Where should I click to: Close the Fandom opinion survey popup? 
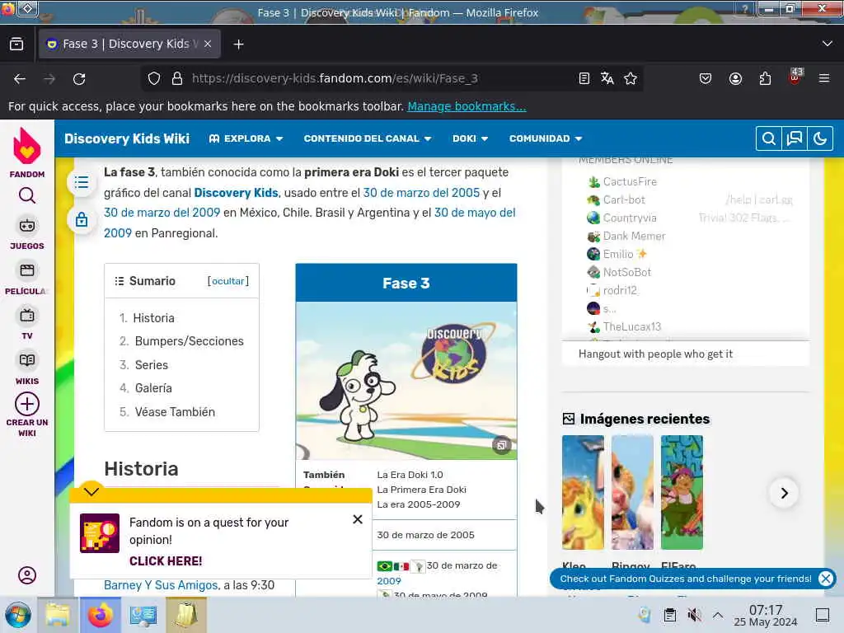358,519
